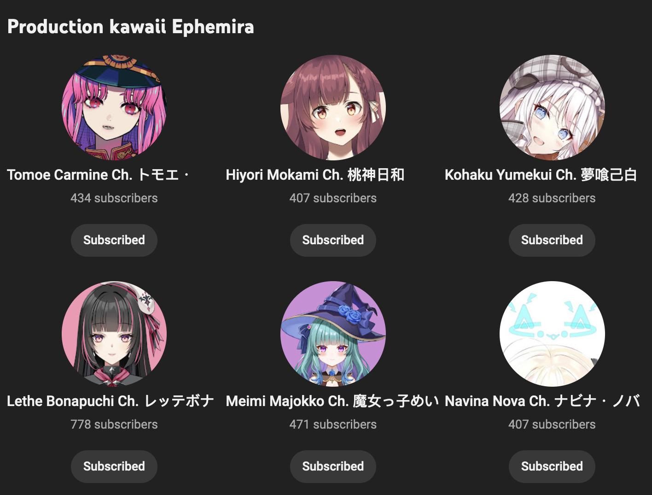Click Subscribed button under Meimi Majokko
Screen dimensions: 652x495
point(333,466)
